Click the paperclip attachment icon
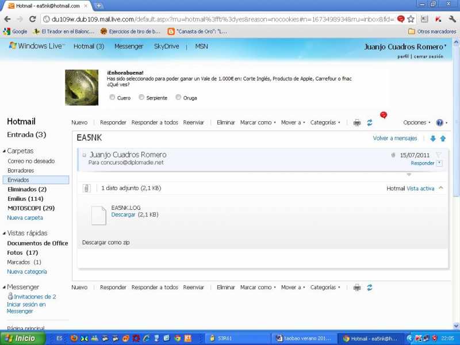Image resolution: width=460 pixels, height=345 pixels. point(87,189)
